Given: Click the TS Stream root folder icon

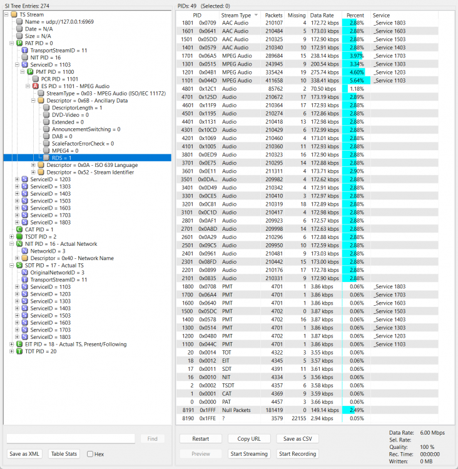Looking at the screenshot, I should pyautogui.click(x=14, y=14).
